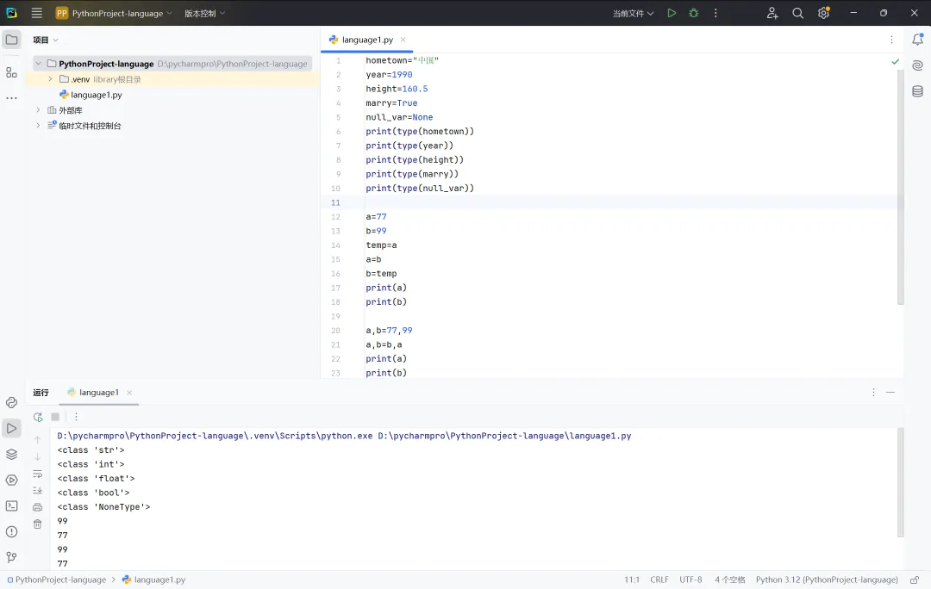931x589 pixels.
Task: Open Database tool window icon
Action: click(917, 91)
